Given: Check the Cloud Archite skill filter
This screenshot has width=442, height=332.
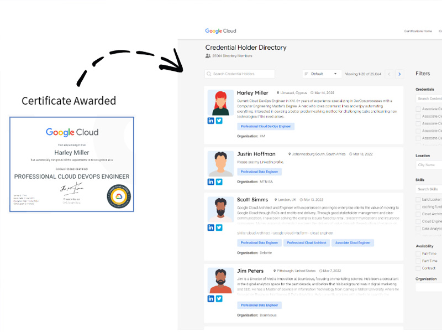Looking at the screenshot, I should (x=418, y=214).
